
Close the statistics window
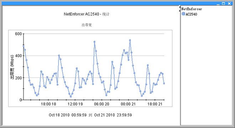point(229,4)
